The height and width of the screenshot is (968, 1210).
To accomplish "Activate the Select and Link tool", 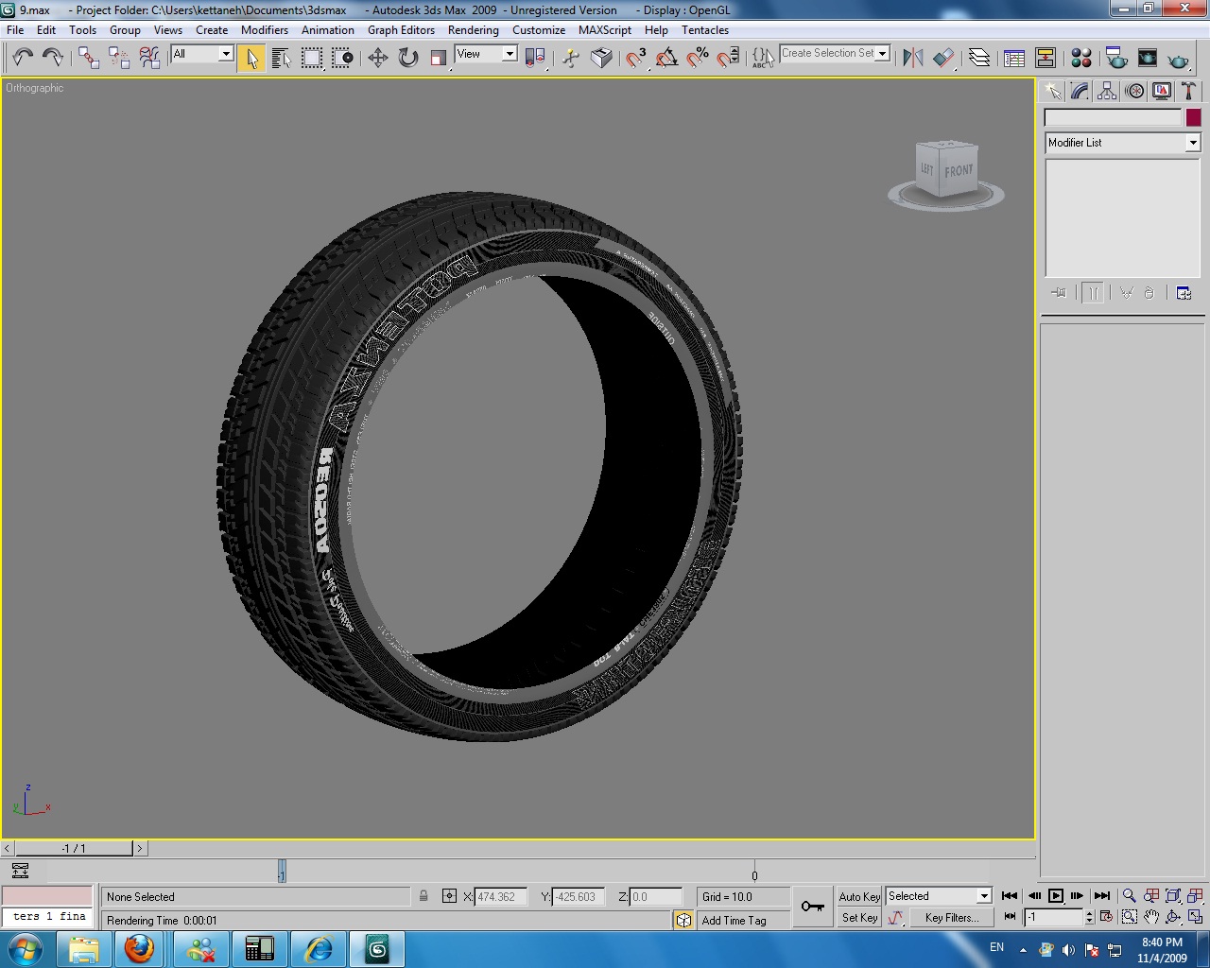I will [89, 58].
